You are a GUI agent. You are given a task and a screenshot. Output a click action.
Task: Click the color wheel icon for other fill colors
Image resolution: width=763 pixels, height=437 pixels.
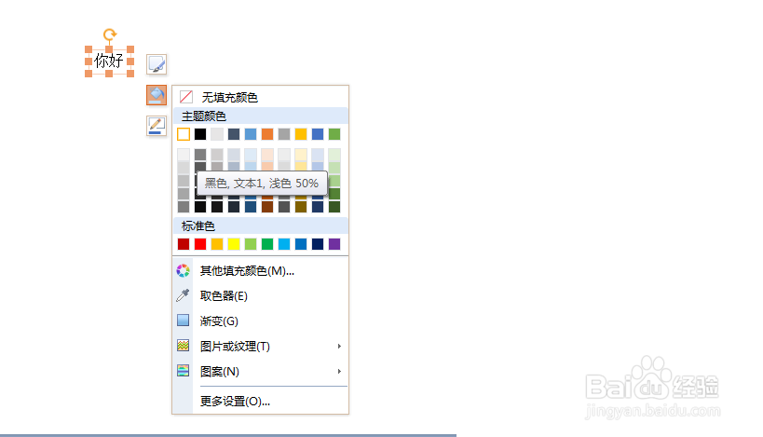click(183, 270)
